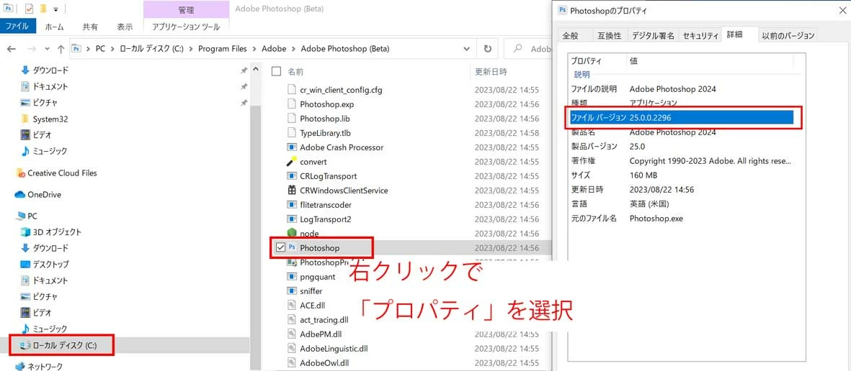The image size is (851, 371).
Task: Select the アプリケーション ツール tab
Action: pos(186,26)
